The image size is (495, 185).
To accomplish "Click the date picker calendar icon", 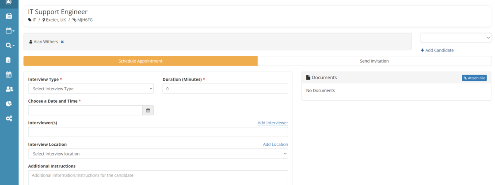I will pos(148,111).
